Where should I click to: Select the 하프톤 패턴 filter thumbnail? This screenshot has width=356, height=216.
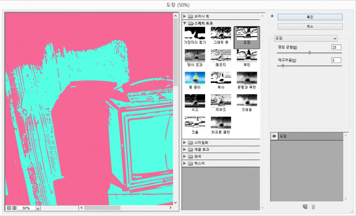click(221, 124)
